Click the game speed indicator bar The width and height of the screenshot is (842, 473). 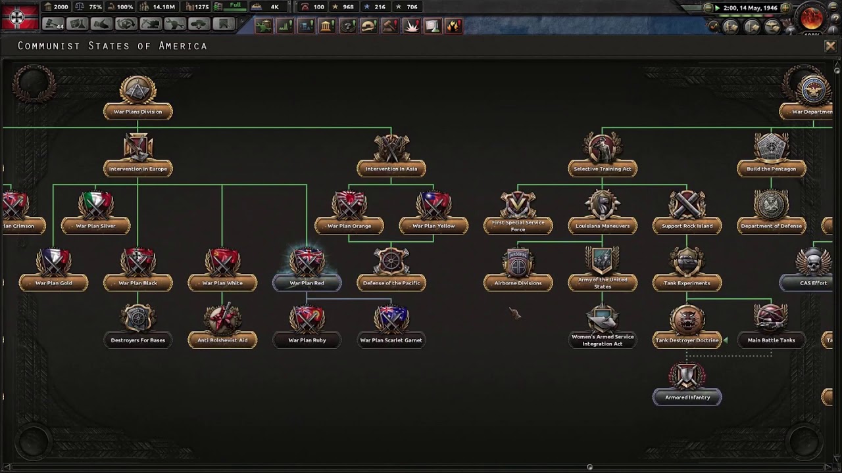[x=746, y=16]
